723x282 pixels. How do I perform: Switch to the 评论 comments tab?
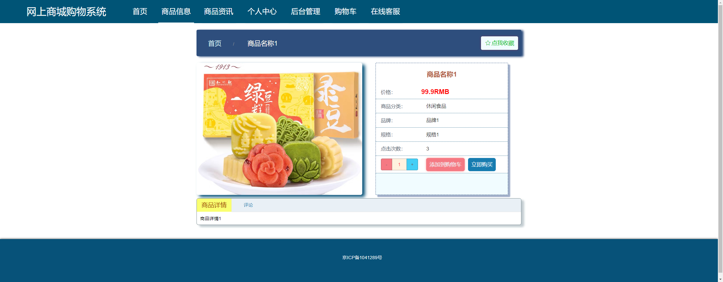point(248,205)
